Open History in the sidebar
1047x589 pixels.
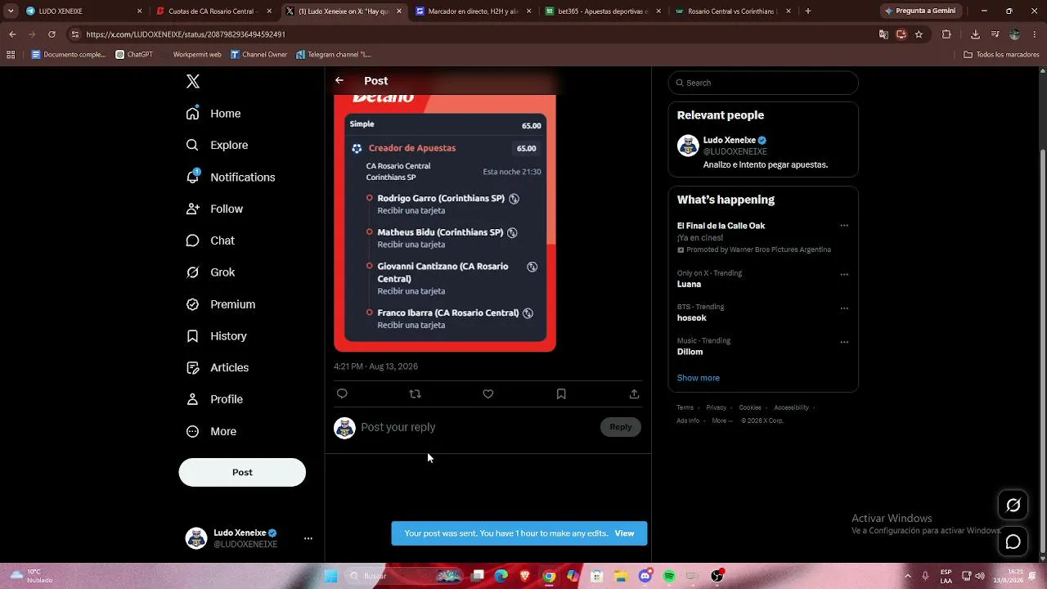pos(216,336)
